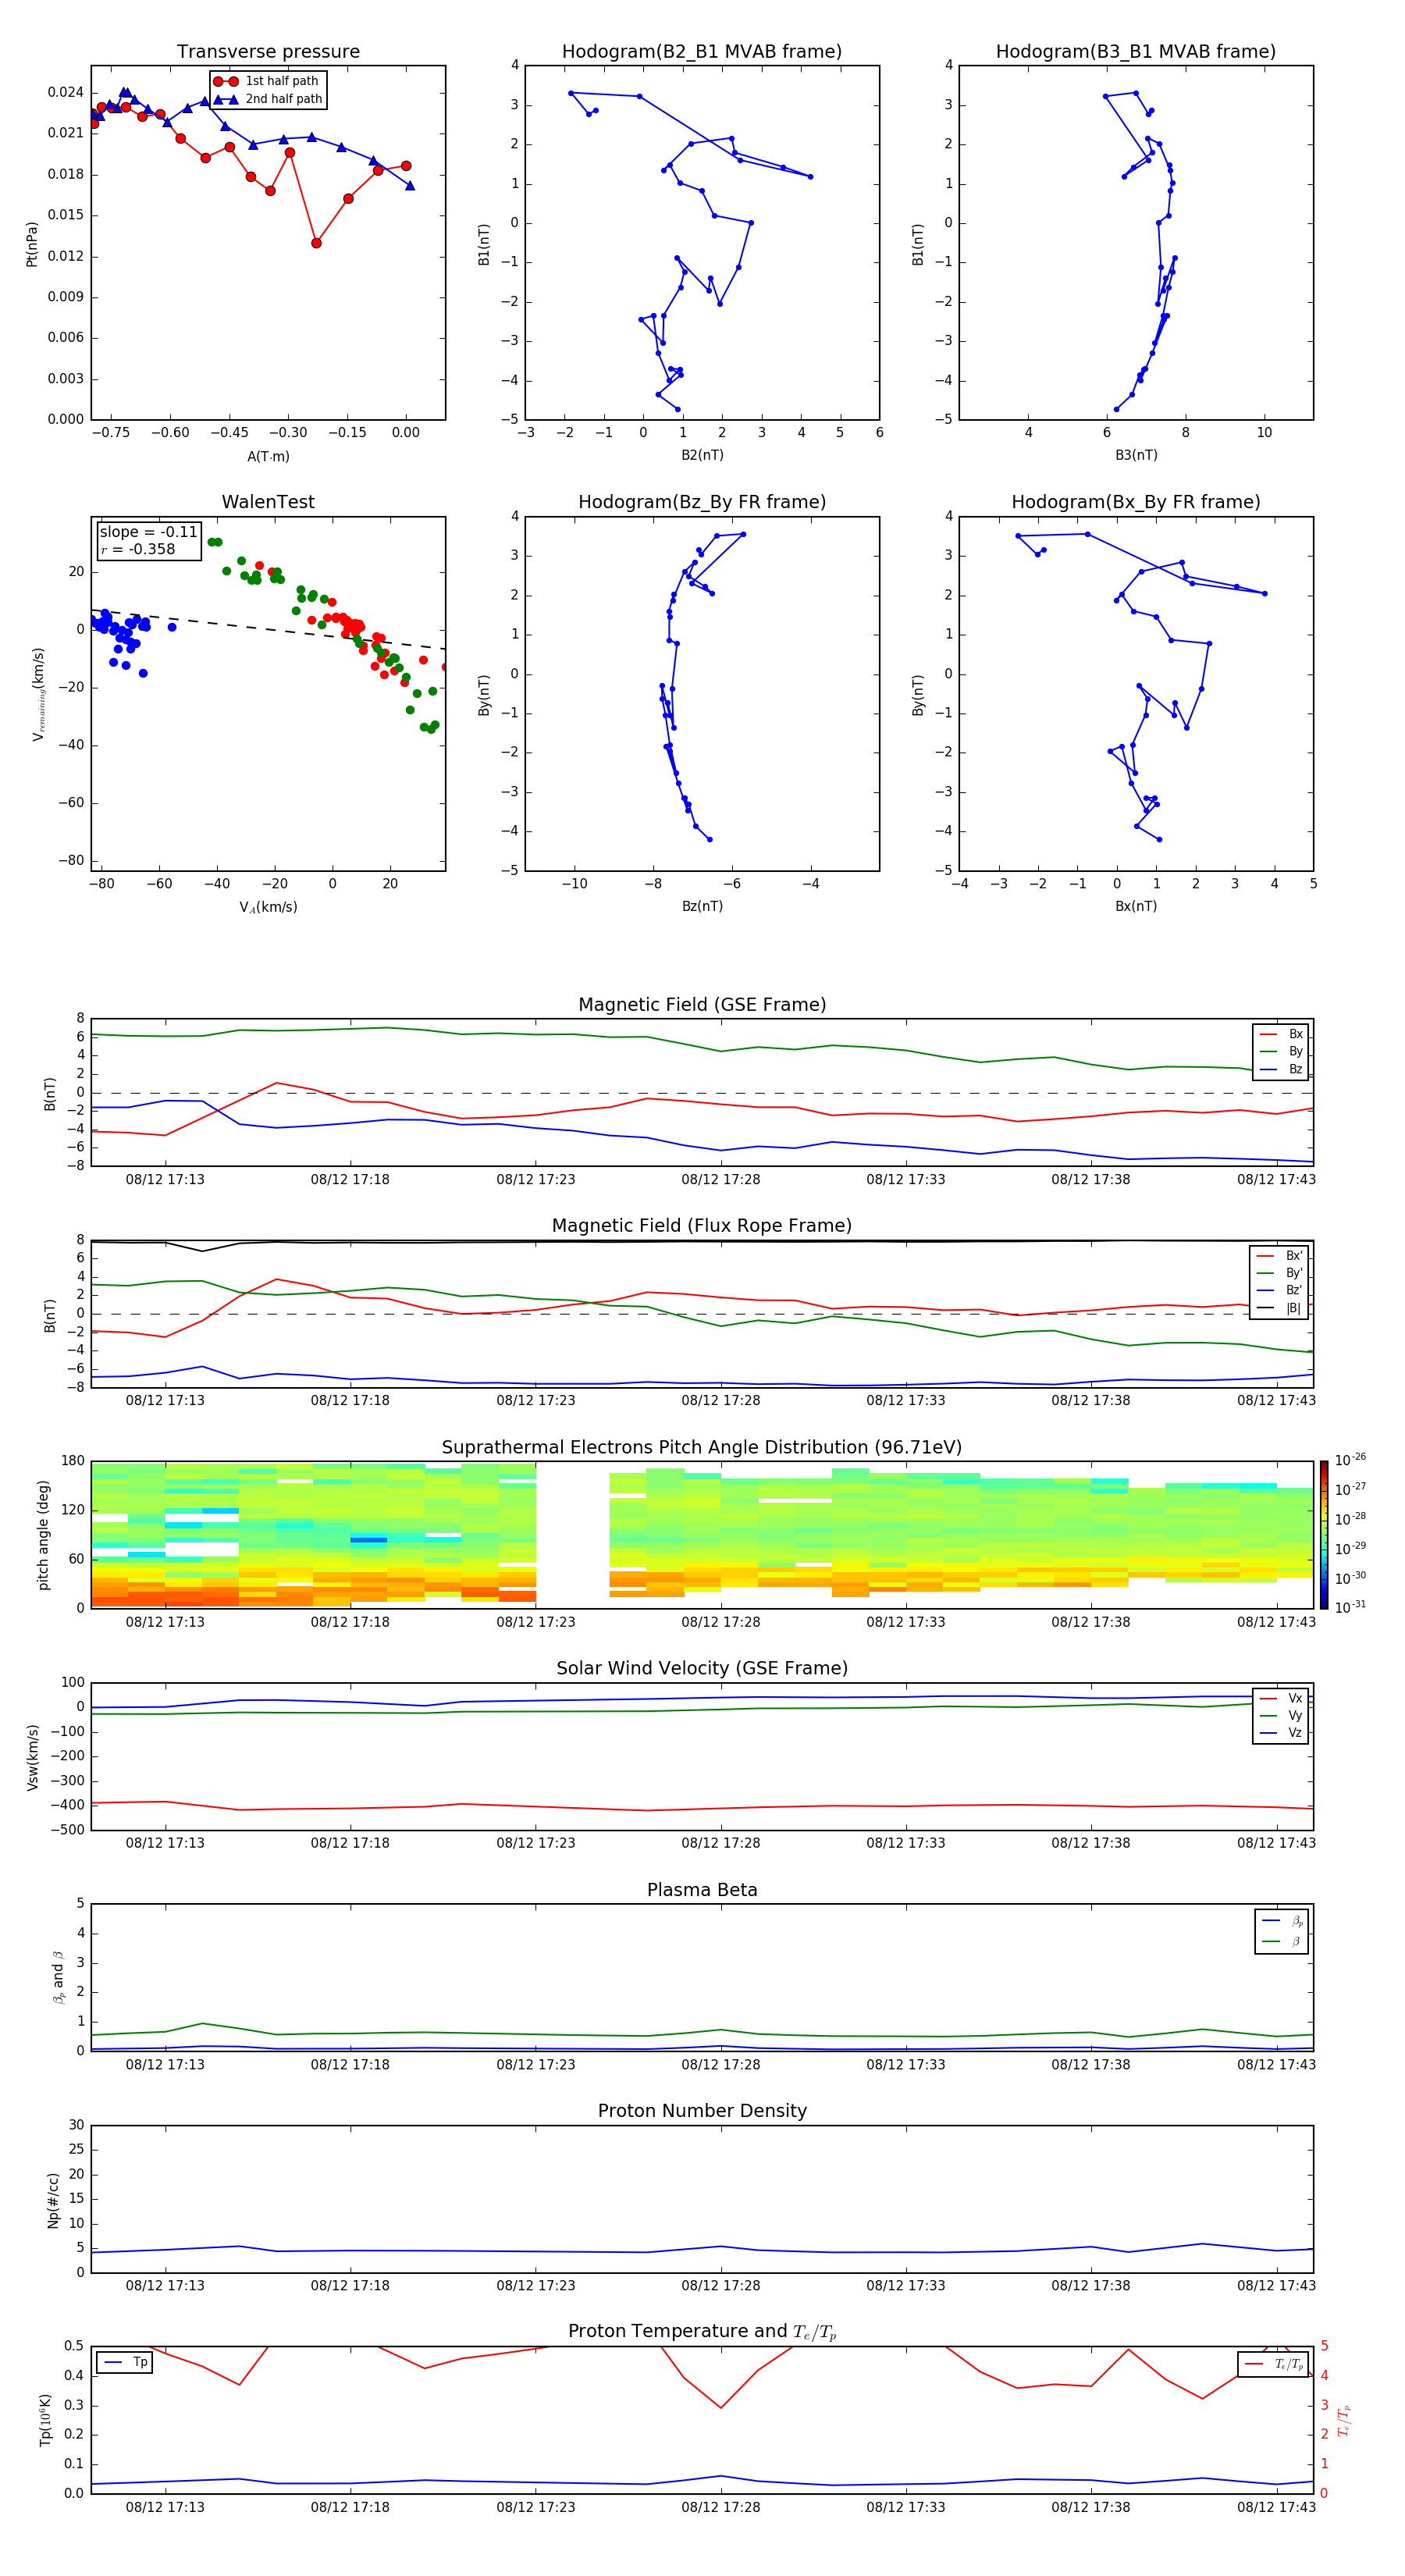Click the pitch angle color scale bar

click(x=1324, y=1534)
